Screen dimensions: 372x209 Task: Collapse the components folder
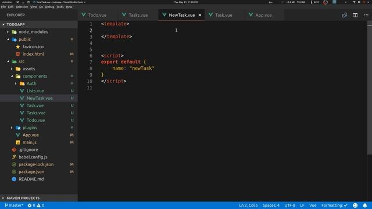12,76
